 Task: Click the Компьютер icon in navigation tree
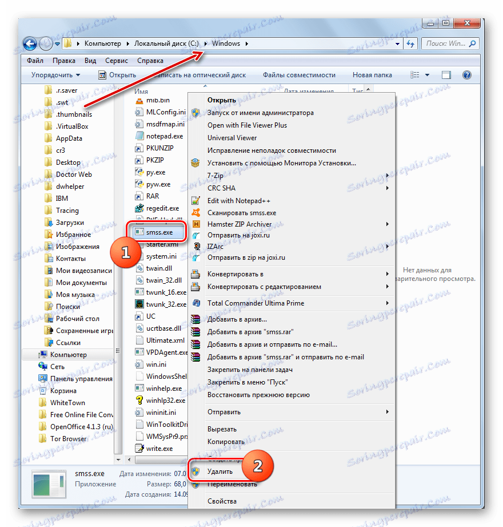tap(43, 355)
